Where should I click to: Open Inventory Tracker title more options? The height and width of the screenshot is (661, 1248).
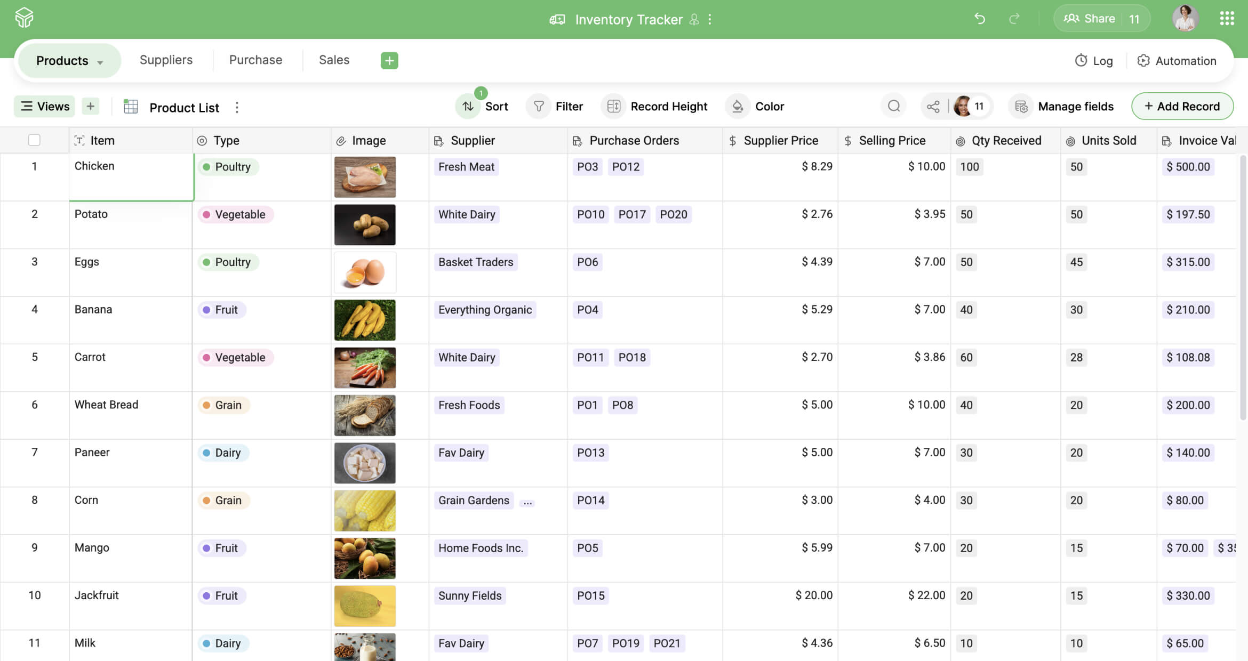point(710,20)
